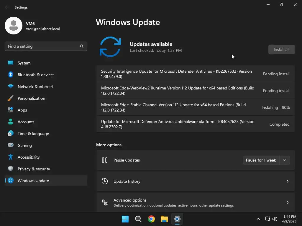Click the pause icon beside Pause updates

click(x=105, y=160)
